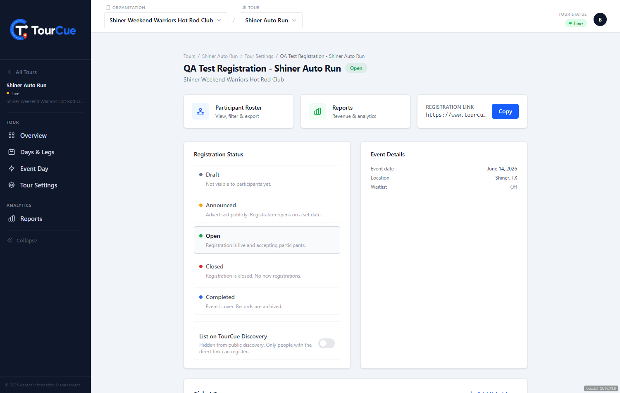Click the All Tours back arrow icon

click(x=10, y=72)
